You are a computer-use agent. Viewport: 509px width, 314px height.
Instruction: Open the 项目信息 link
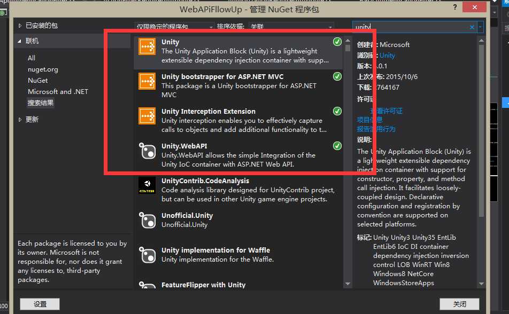pos(370,120)
